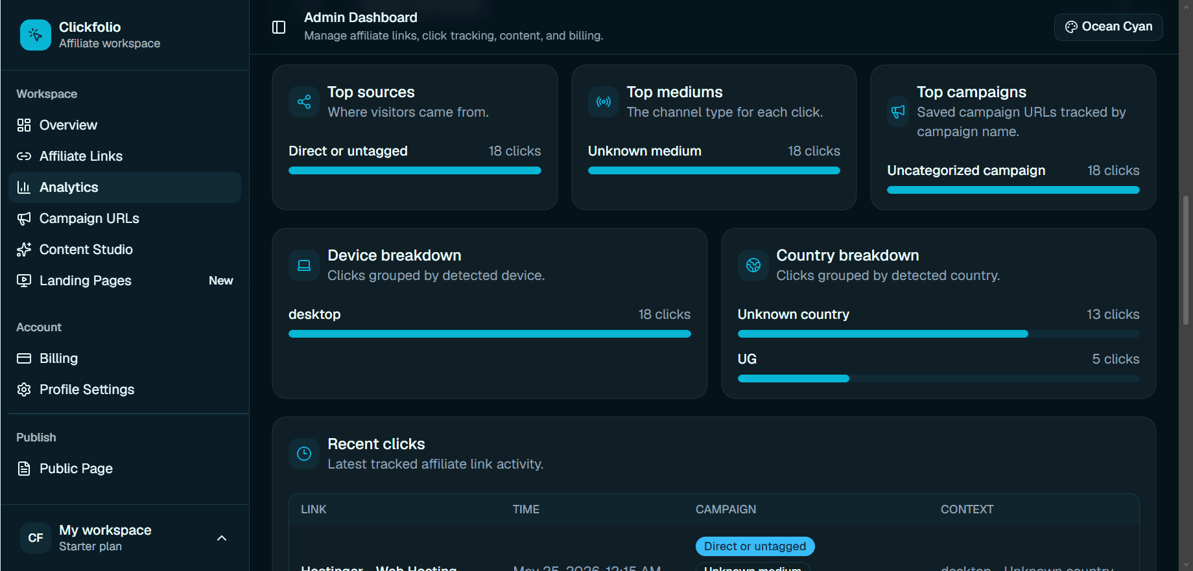The width and height of the screenshot is (1193, 571).
Task: Click the Affiliate Links chain icon
Action: click(x=24, y=156)
